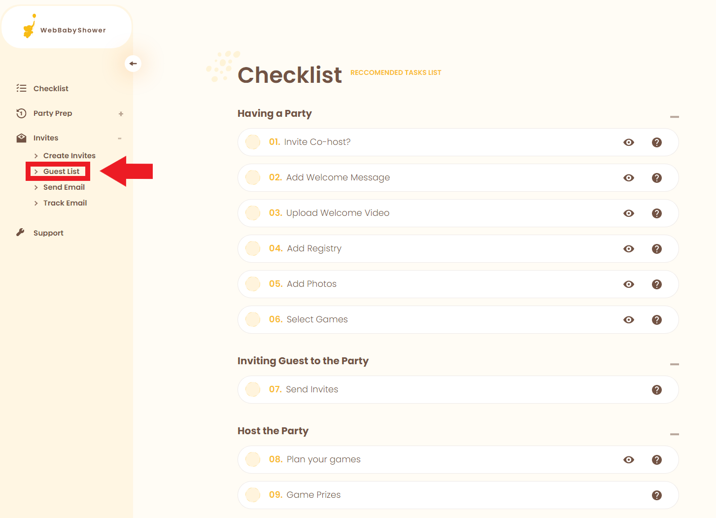Image resolution: width=716 pixels, height=518 pixels.
Task: Mark Add Photos task as complete
Action: (x=253, y=284)
